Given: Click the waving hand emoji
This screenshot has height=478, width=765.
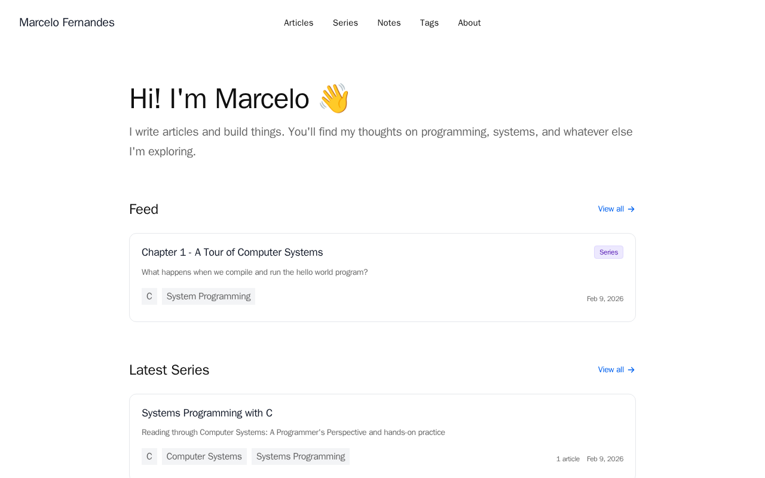Looking at the screenshot, I should click(x=334, y=99).
